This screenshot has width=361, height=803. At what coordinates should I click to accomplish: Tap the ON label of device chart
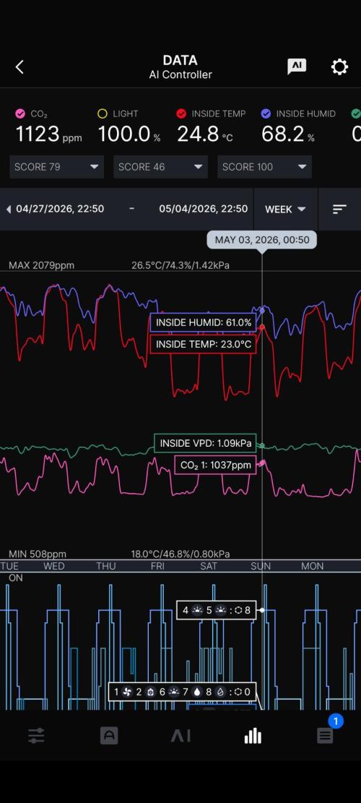pos(16,578)
